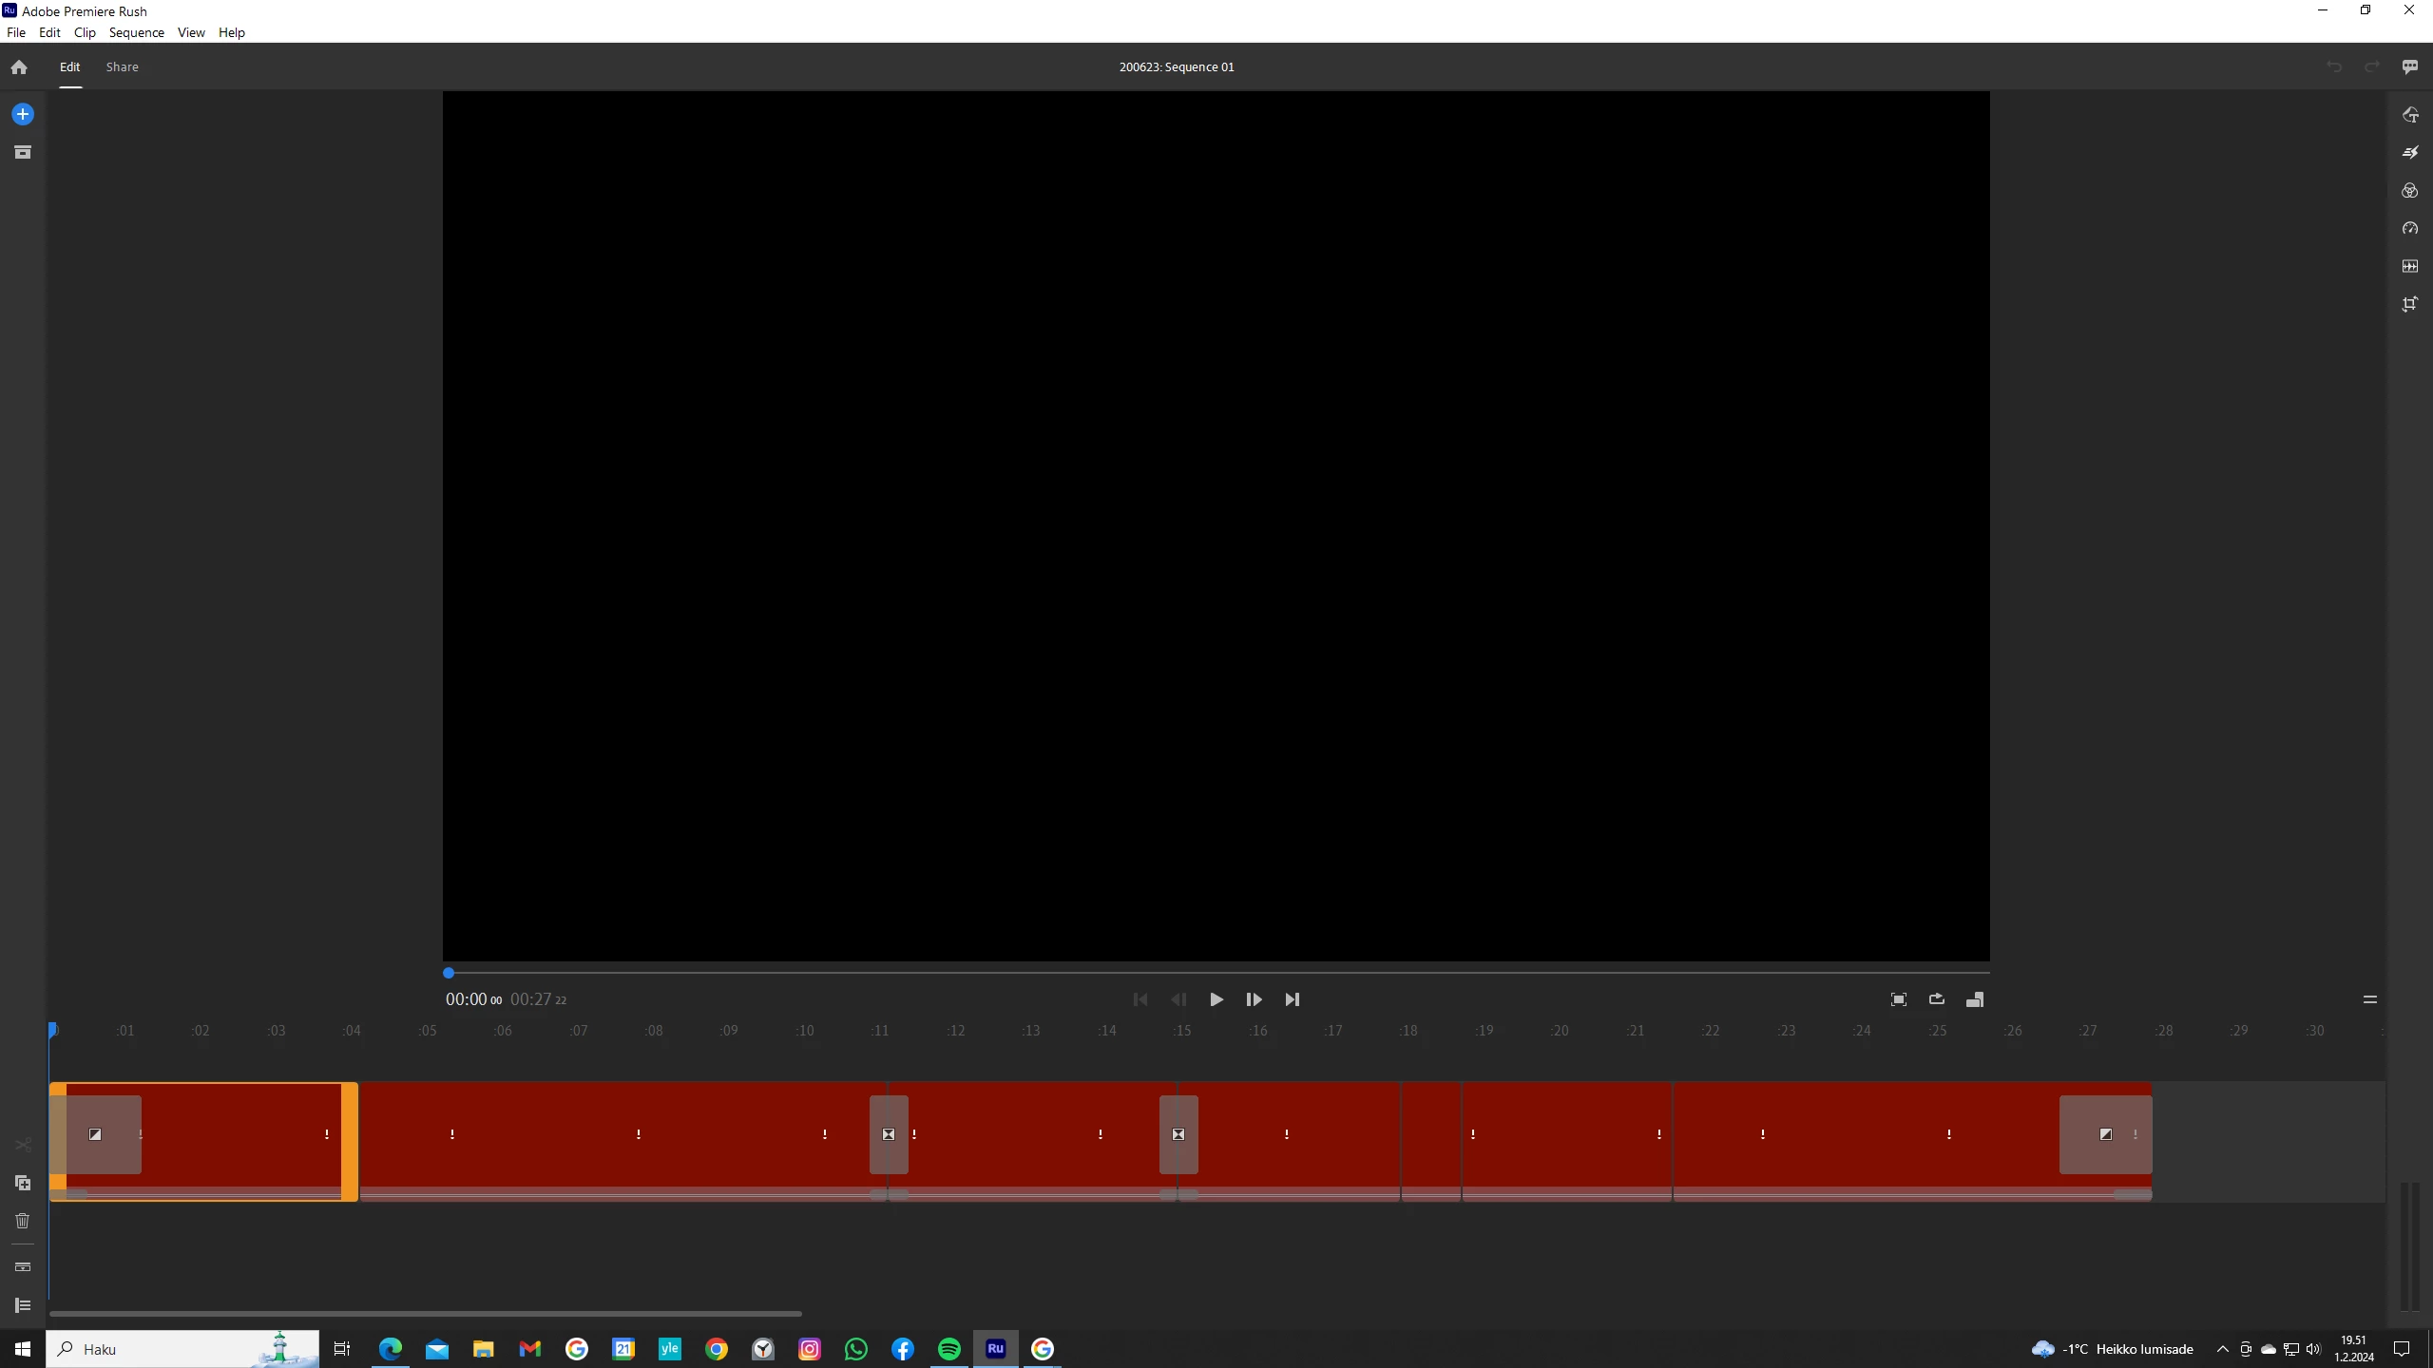Click the blue Add Media plus button

tap(23, 114)
